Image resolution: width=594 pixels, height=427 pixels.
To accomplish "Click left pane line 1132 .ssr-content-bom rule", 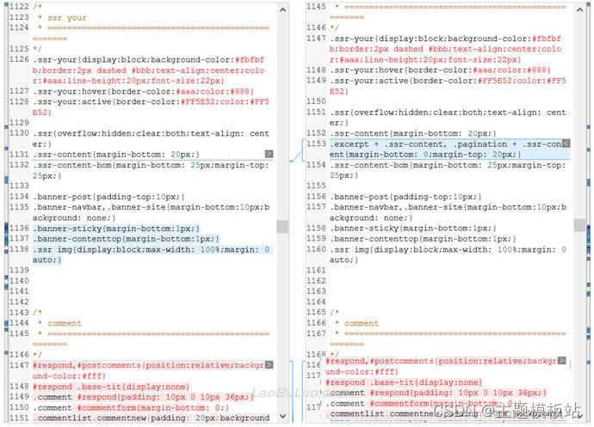I will click(151, 170).
